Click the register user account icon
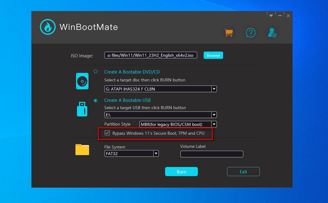This screenshot has height=203, width=328. pyautogui.click(x=272, y=33)
